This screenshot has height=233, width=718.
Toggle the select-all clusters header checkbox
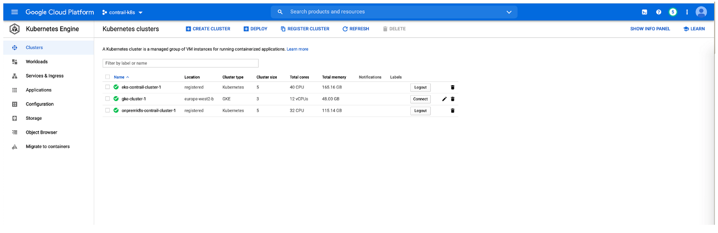108,77
